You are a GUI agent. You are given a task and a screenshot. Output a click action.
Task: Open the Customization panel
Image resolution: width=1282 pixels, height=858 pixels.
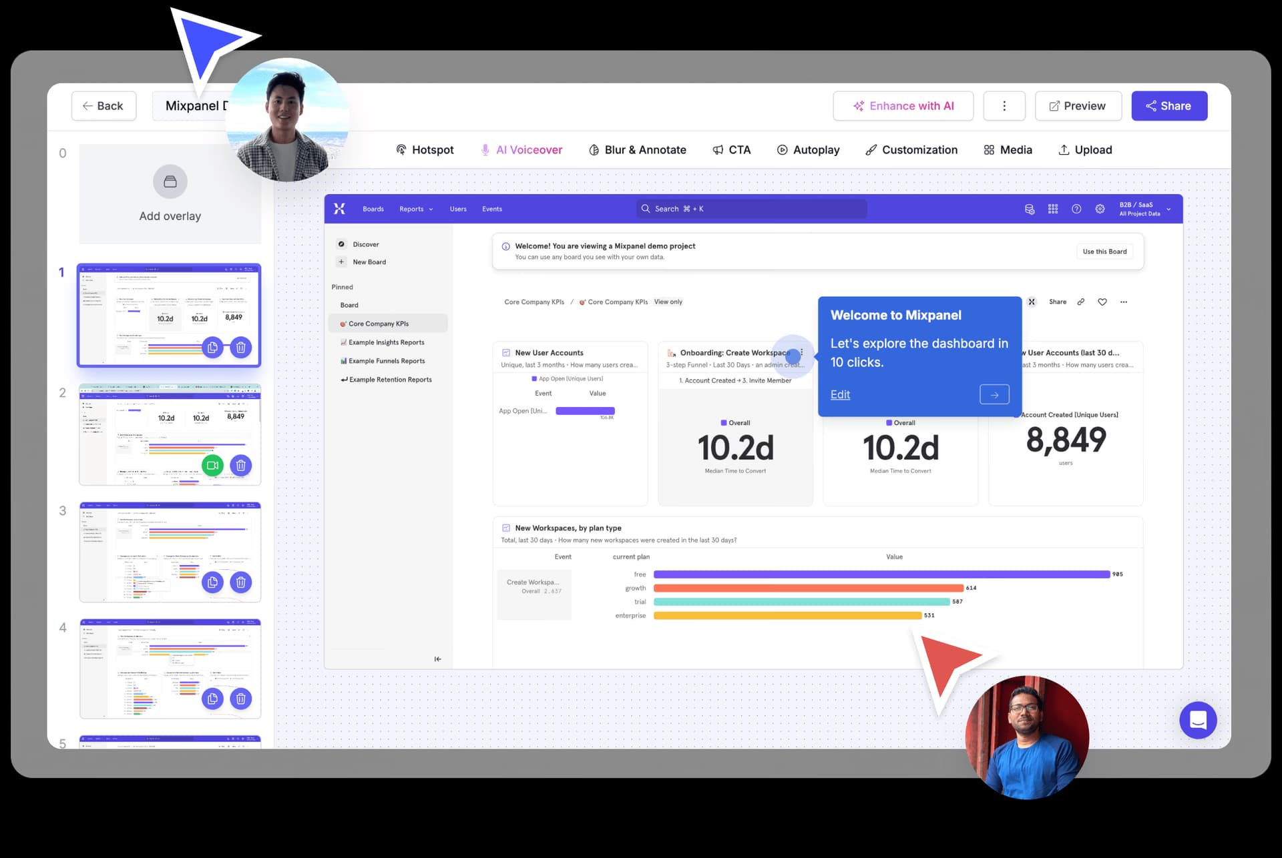pos(911,149)
